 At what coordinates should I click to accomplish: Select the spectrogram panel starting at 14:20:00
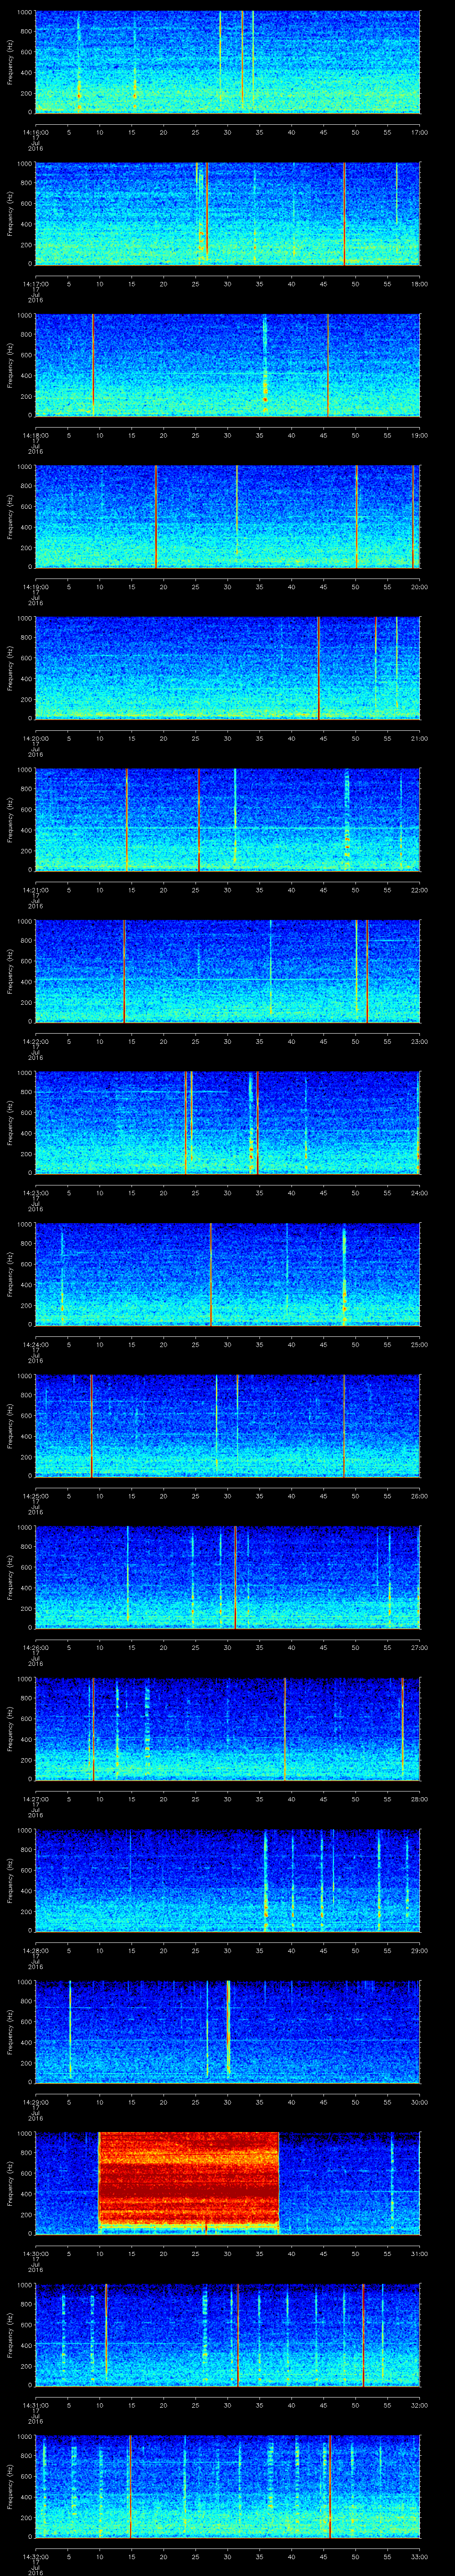[x=227, y=668]
